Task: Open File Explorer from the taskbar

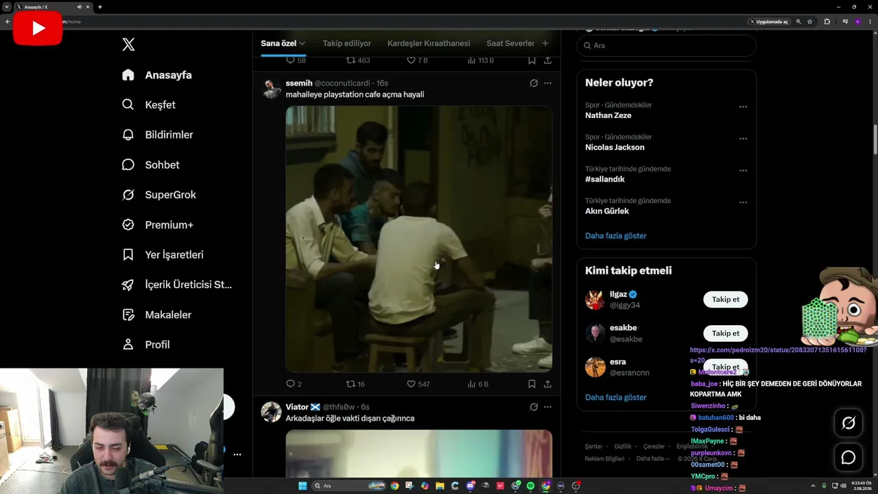Action: pyautogui.click(x=440, y=486)
